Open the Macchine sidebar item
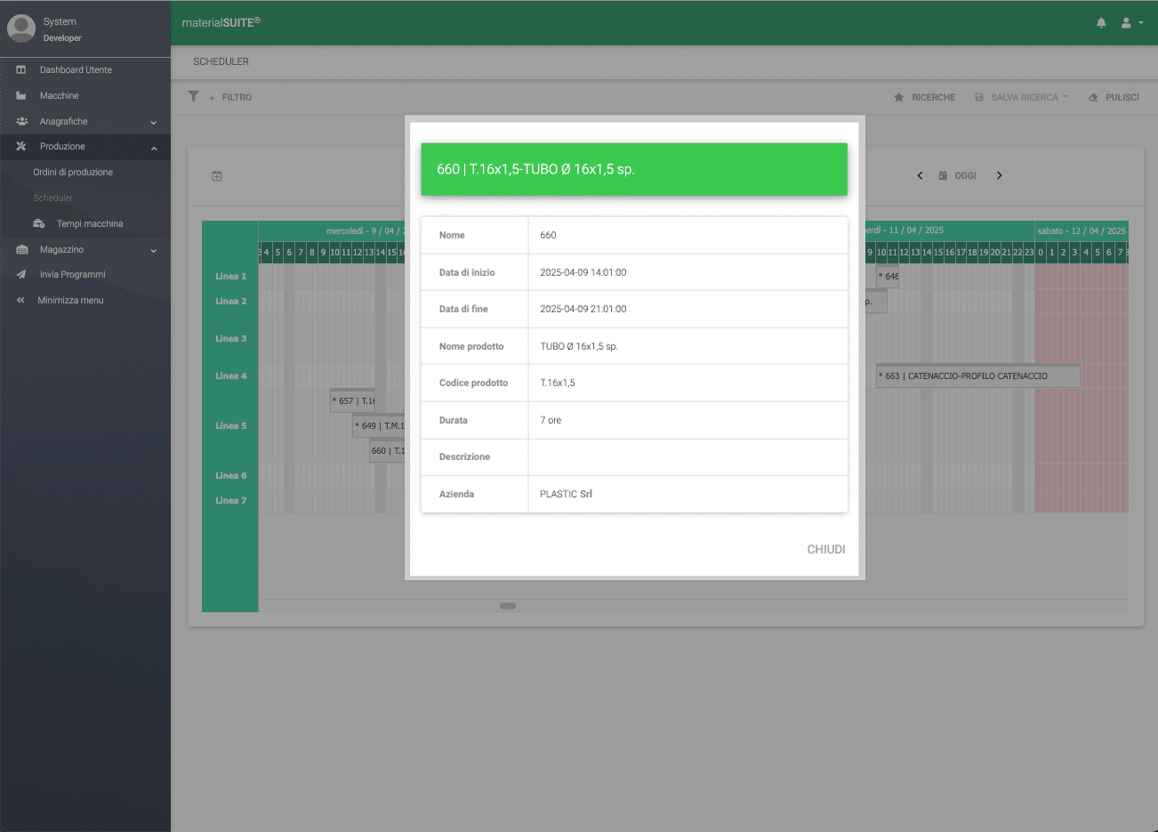The image size is (1158, 832). point(59,95)
